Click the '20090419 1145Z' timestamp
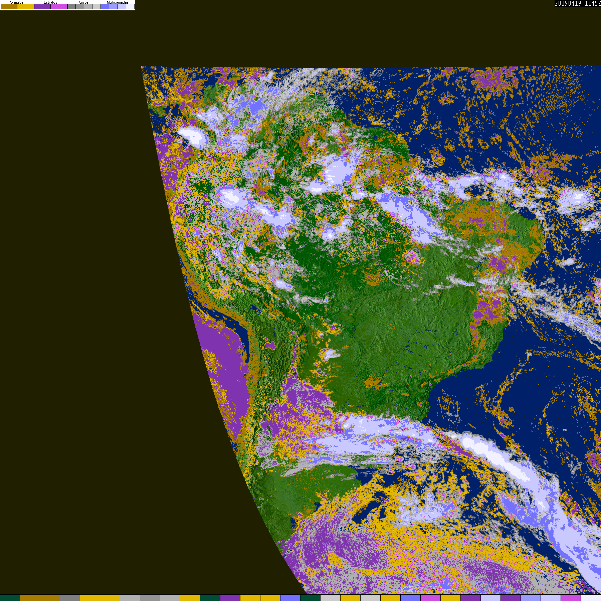Image resolution: width=601 pixels, height=601 pixels. pos(578,3)
